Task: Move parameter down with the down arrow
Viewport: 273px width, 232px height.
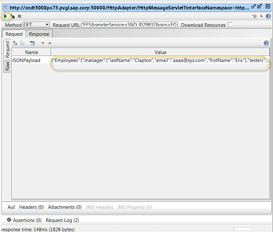Action: pos(43,43)
